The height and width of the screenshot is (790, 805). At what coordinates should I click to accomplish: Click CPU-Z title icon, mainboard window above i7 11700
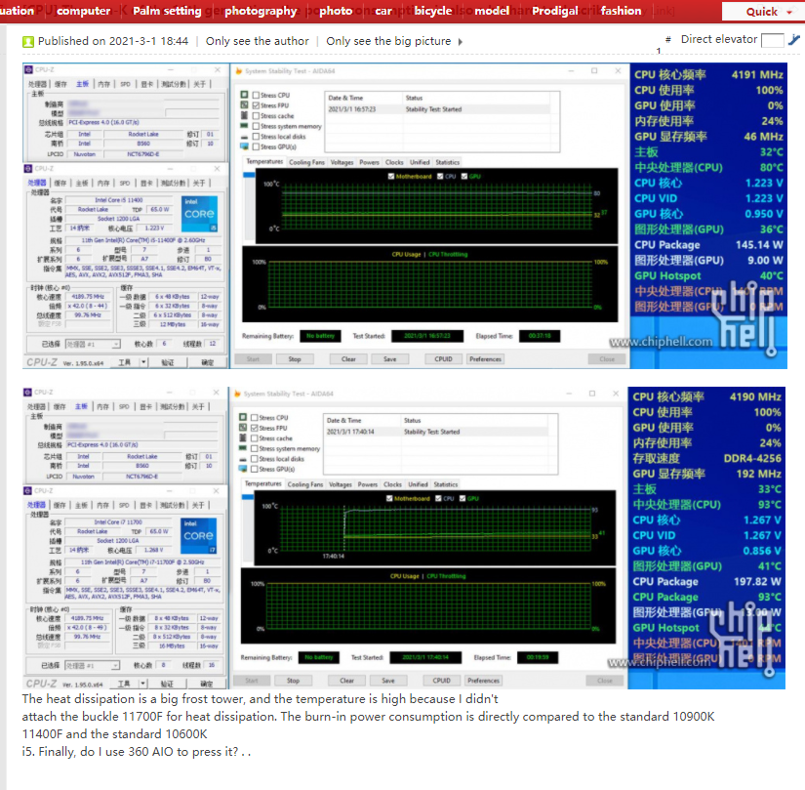tap(27, 392)
